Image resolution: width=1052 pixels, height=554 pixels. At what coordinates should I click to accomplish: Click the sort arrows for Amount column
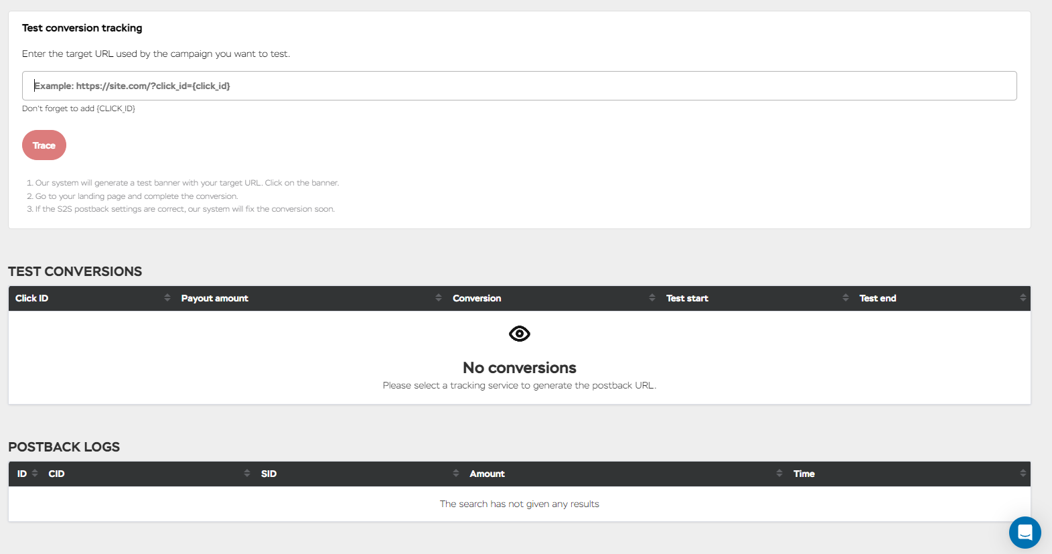(779, 474)
